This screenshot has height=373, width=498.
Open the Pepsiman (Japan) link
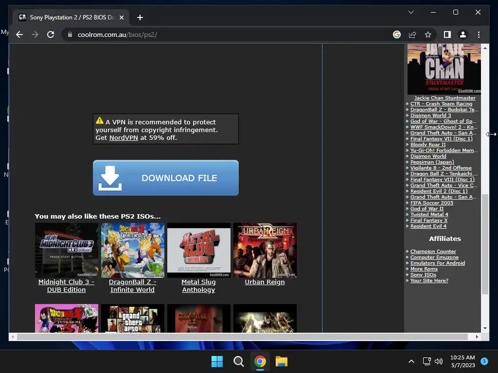coord(432,162)
